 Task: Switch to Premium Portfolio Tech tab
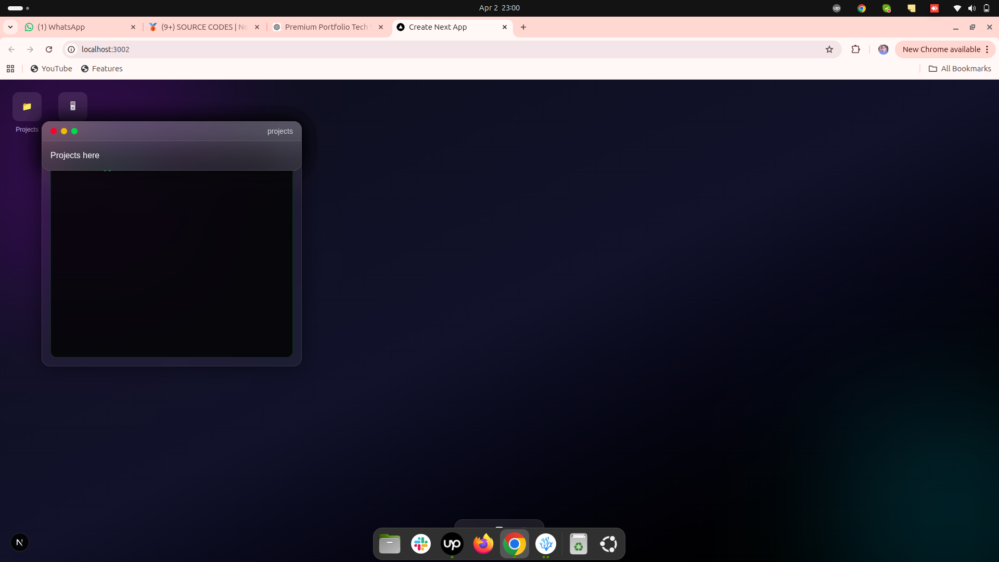tap(325, 27)
